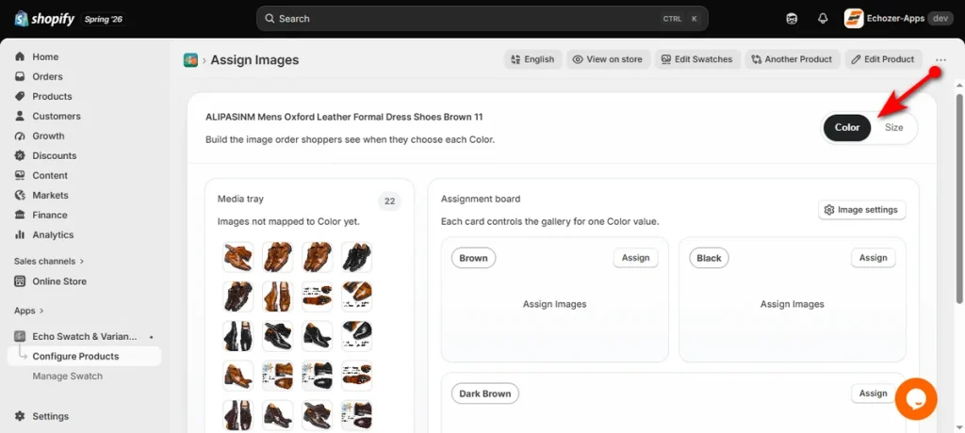Click the Products tag icon
965x433 pixels.
click(x=20, y=96)
